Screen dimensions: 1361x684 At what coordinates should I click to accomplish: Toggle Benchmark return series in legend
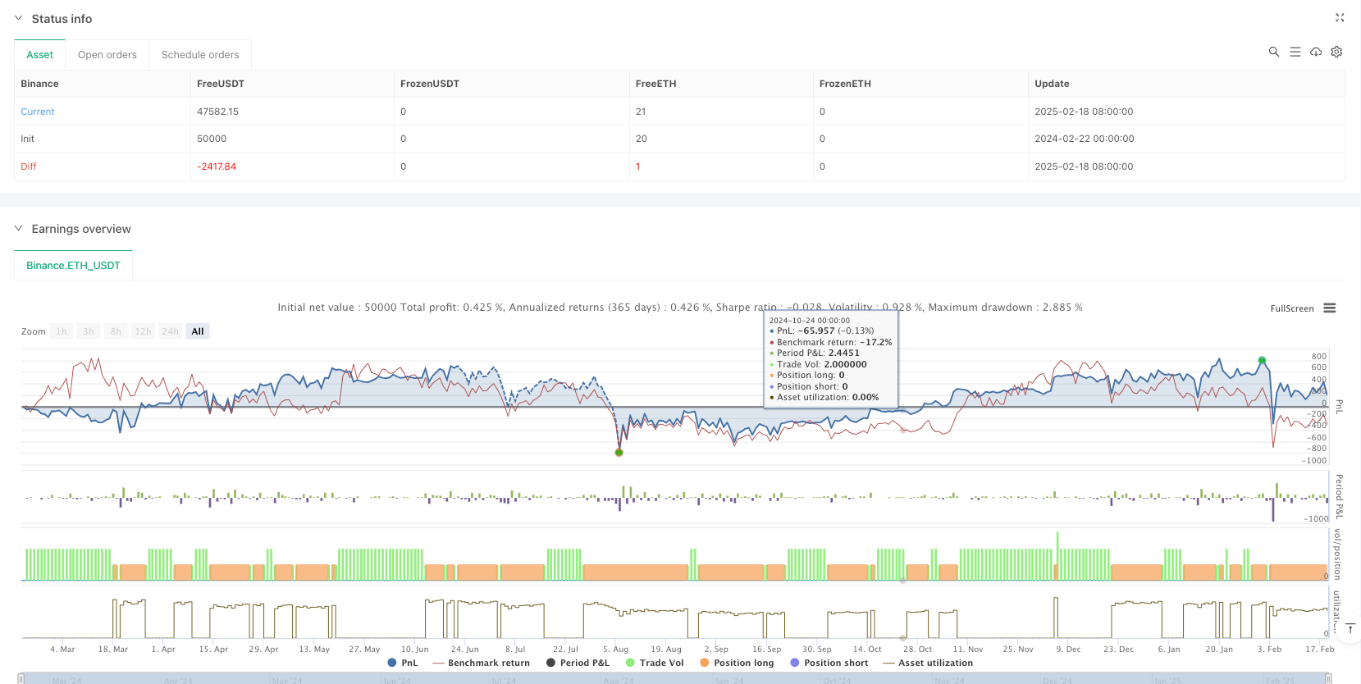(x=481, y=663)
